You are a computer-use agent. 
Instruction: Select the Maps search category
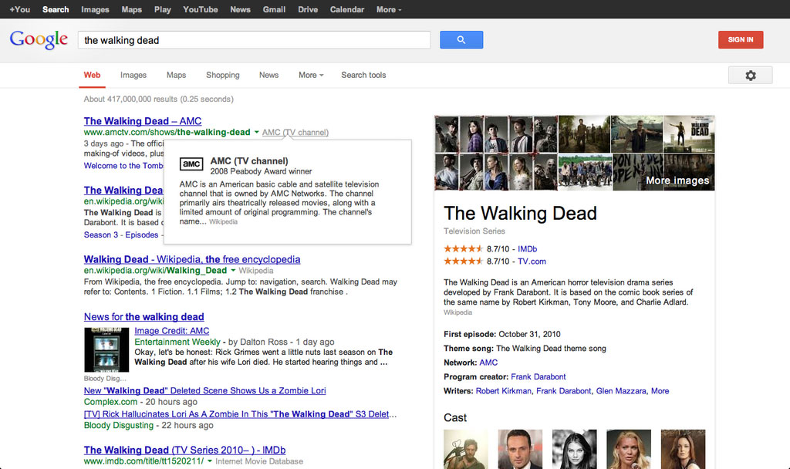176,75
